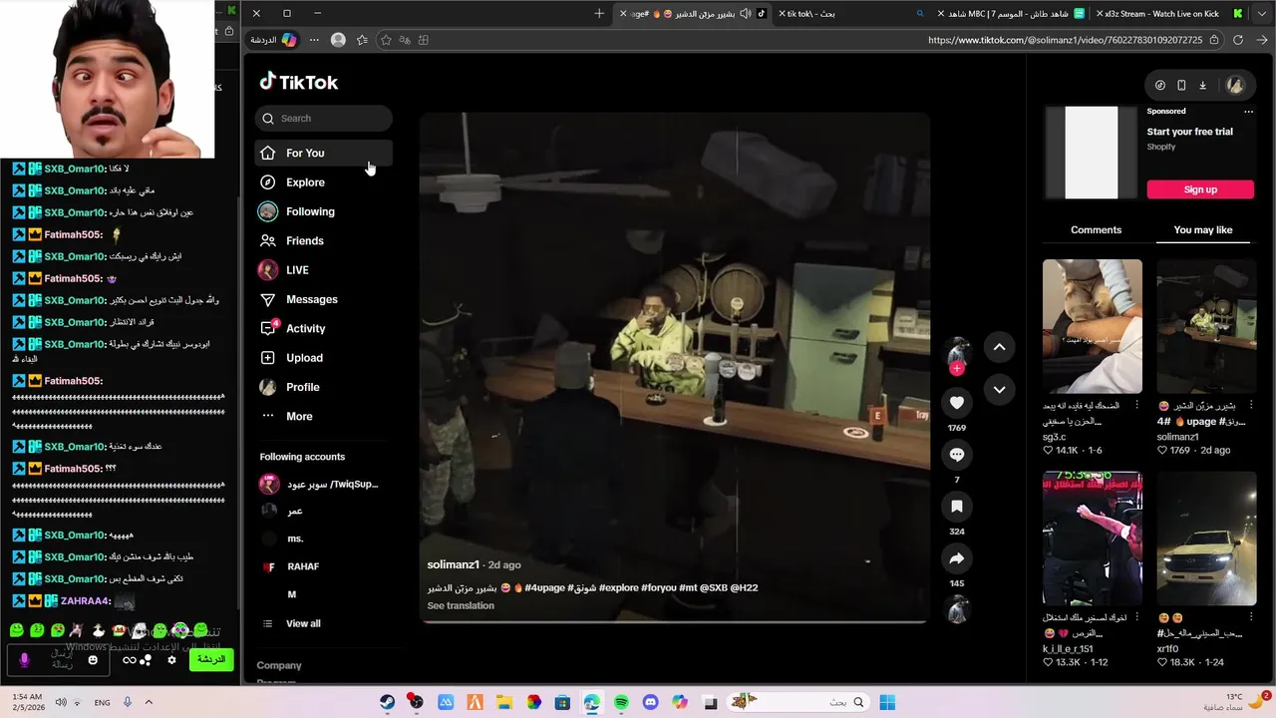Open browser menu three dots
This screenshot has width=1276, height=718.
tap(314, 40)
